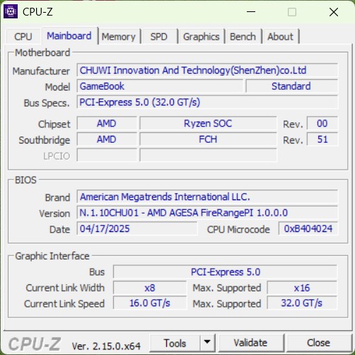Click the Standard value next to Model

(292, 86)
